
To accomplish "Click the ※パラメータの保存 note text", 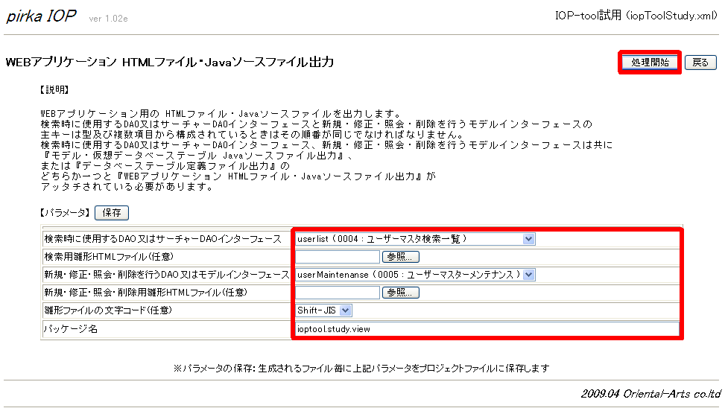I will click(x=361, y=369).
